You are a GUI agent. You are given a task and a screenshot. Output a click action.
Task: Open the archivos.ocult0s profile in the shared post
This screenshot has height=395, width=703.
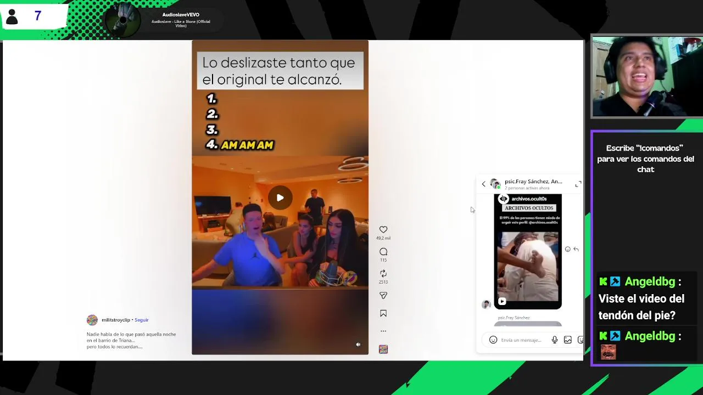[529, 199]
